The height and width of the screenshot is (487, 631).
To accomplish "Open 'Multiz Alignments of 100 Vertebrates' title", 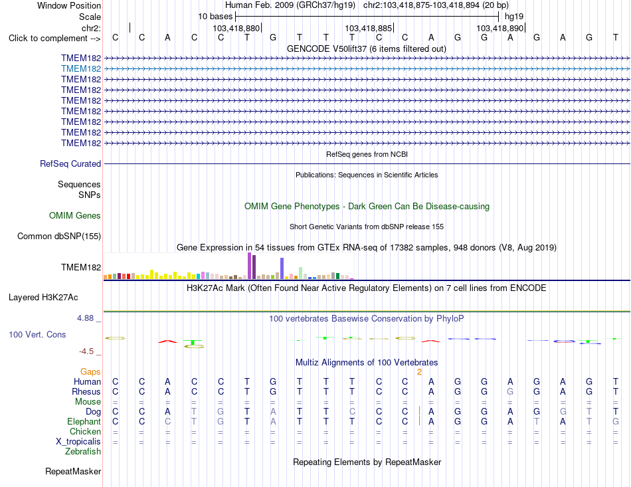I will click(x=367, y=362).
